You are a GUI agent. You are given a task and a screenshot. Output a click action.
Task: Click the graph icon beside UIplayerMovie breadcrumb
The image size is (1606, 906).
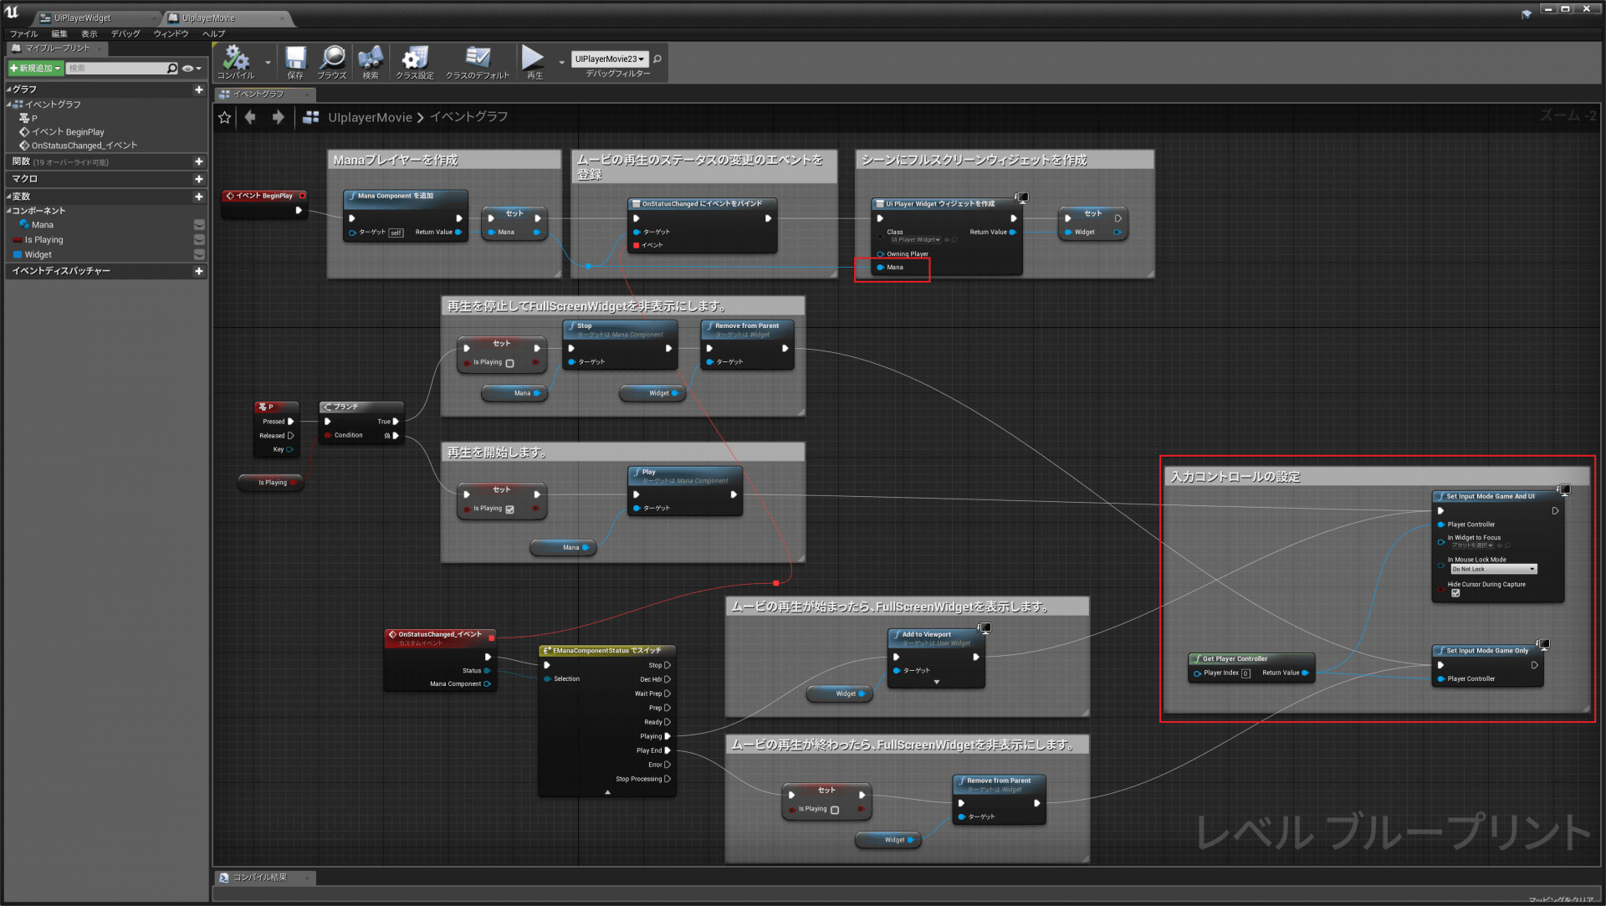(x=311, y=117)
